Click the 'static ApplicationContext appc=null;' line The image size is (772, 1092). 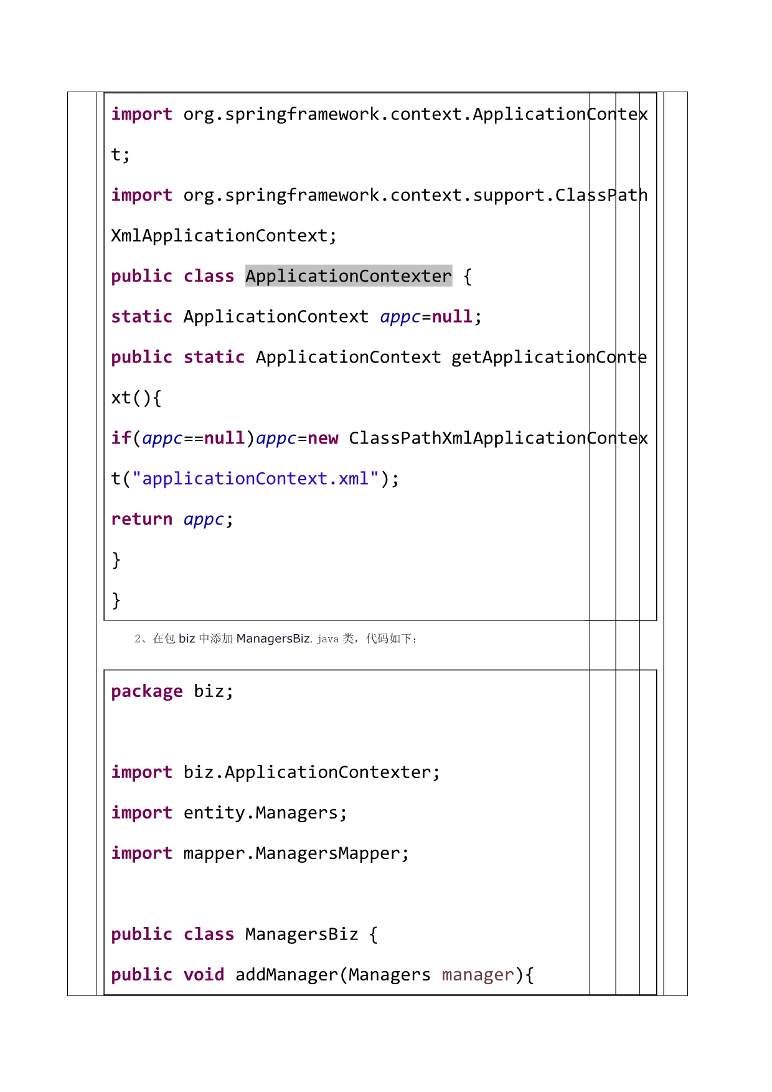coord(296,317)
